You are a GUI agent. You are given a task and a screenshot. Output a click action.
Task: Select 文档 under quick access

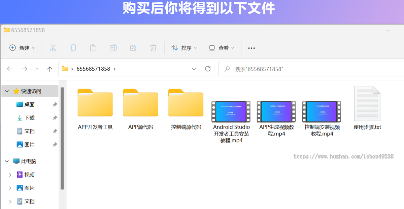(30, 131)
